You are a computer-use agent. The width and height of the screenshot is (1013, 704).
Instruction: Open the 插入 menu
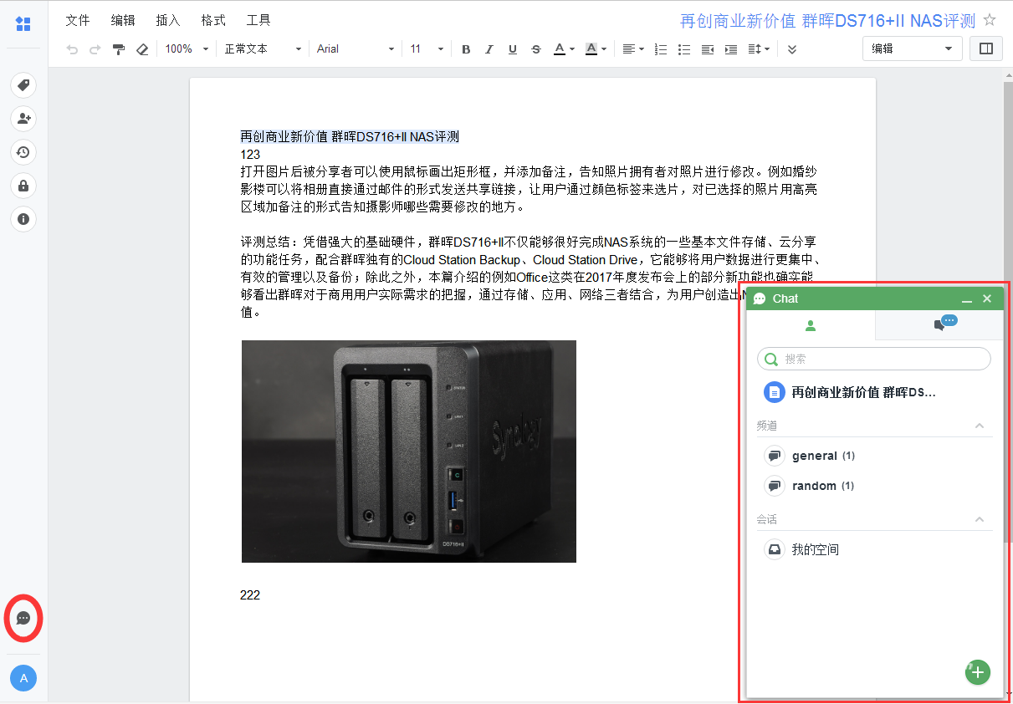tap(168, 20)
